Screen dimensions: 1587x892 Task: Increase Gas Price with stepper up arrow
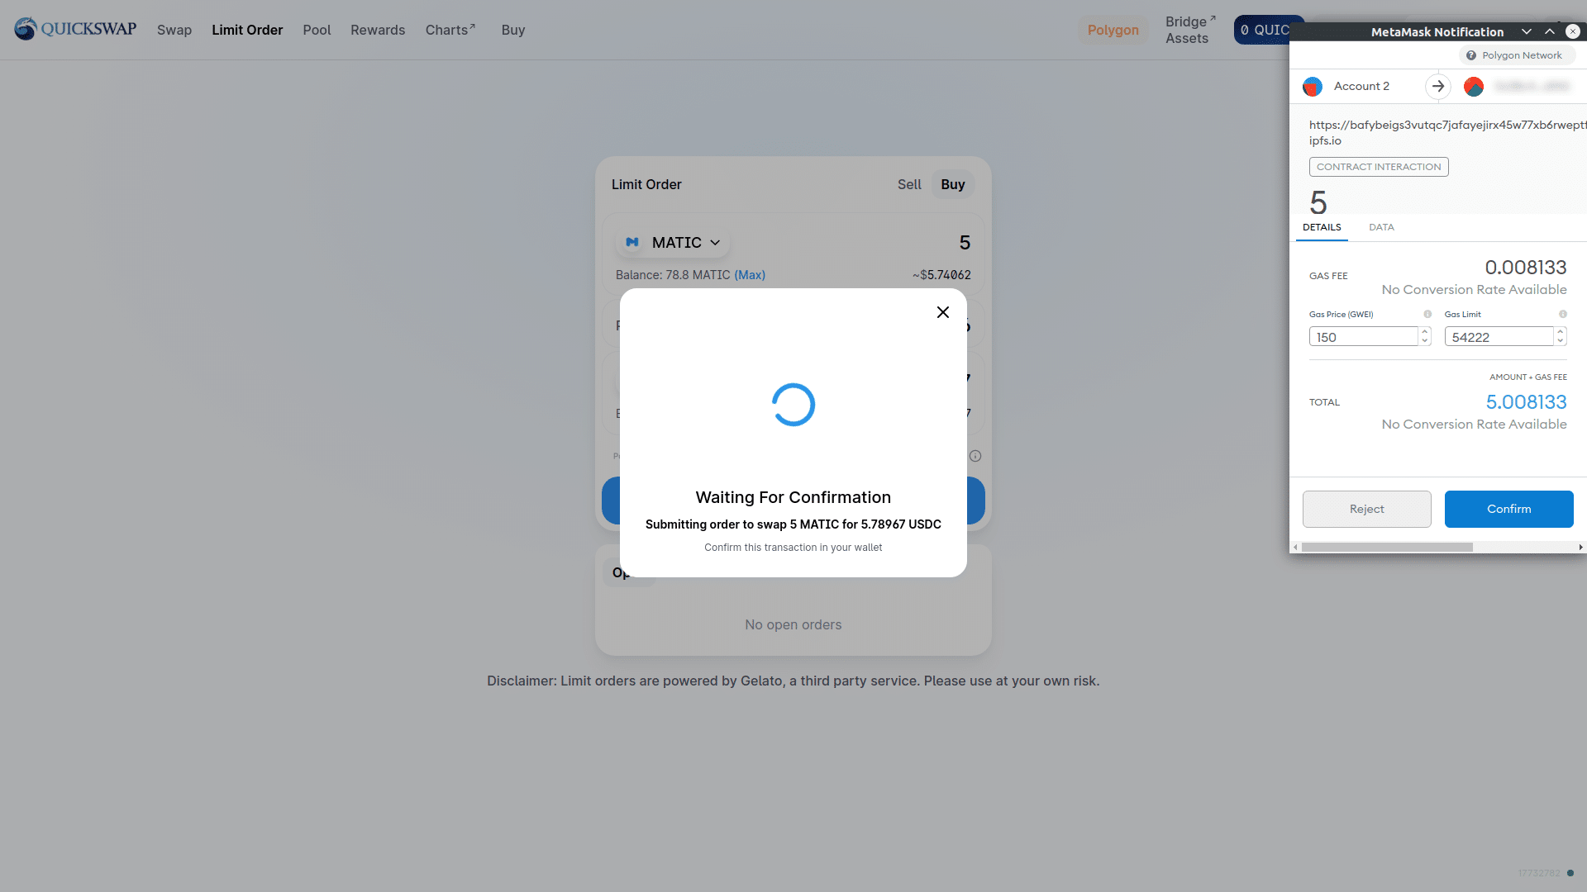pyautogui.click(x=1425, y=332)
